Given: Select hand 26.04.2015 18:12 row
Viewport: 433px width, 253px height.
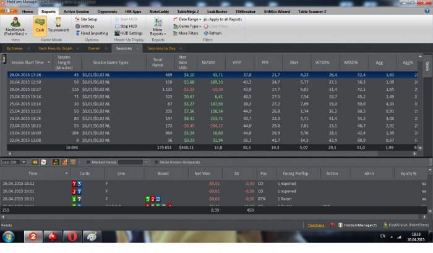Looking at the screenshot, I should (x=213, y=184).
